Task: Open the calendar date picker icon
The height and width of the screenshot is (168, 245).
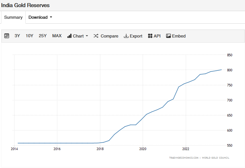Action: [7, 36]
